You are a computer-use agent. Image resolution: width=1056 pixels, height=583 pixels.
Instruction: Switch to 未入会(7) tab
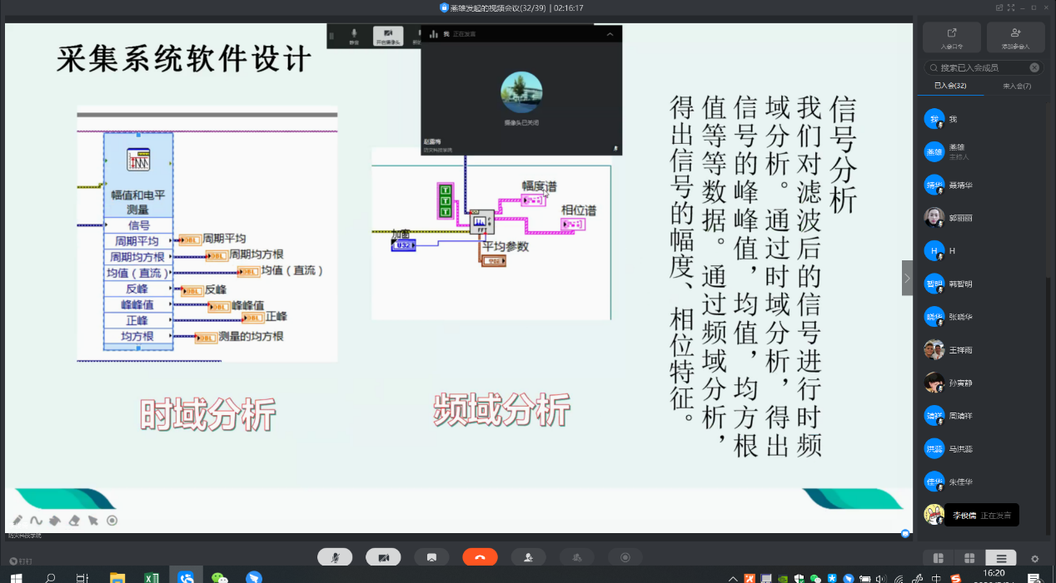(x=1017, y=86)
